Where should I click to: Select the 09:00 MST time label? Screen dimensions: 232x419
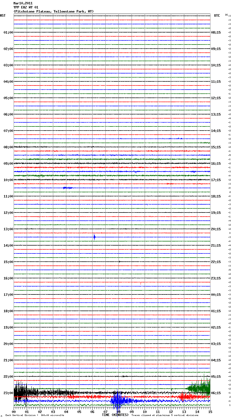8,164
